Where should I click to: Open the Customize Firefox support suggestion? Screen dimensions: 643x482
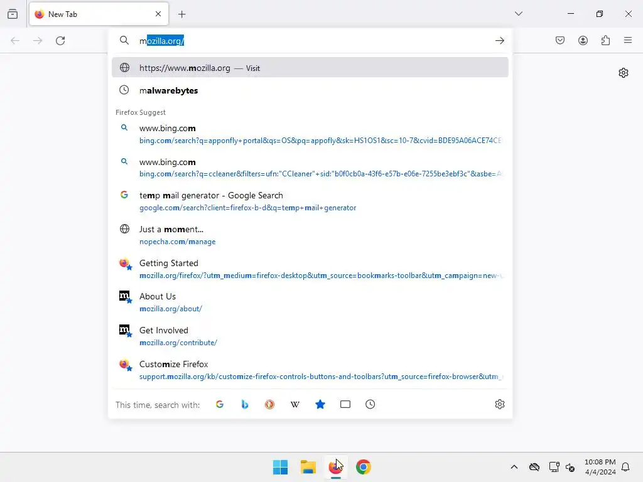[310, 370]
